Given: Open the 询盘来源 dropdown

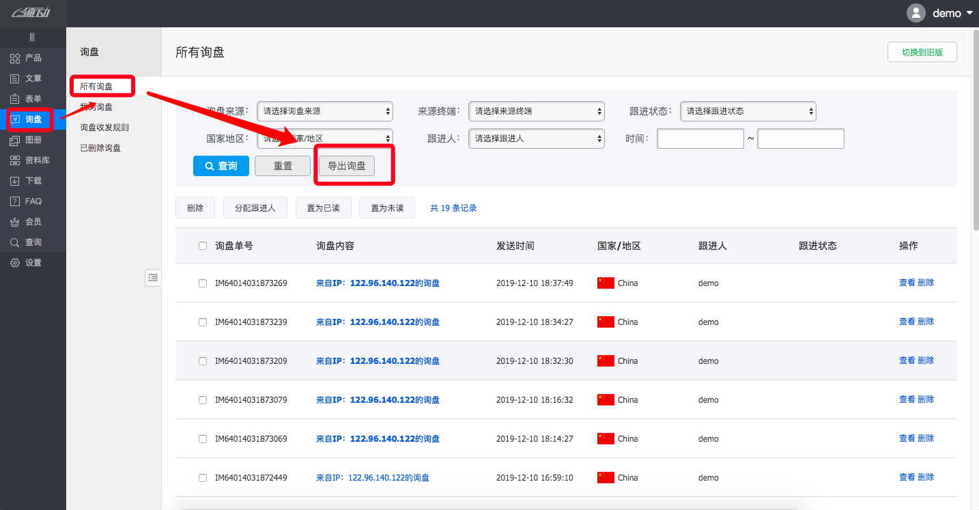Looking at the screenshot, I should pos(325,111).
